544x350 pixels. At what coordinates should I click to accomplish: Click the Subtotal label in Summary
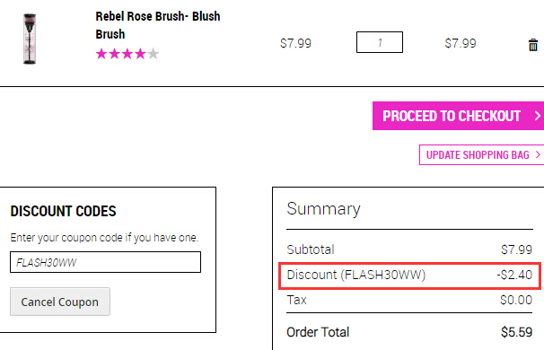pos(311,249)
